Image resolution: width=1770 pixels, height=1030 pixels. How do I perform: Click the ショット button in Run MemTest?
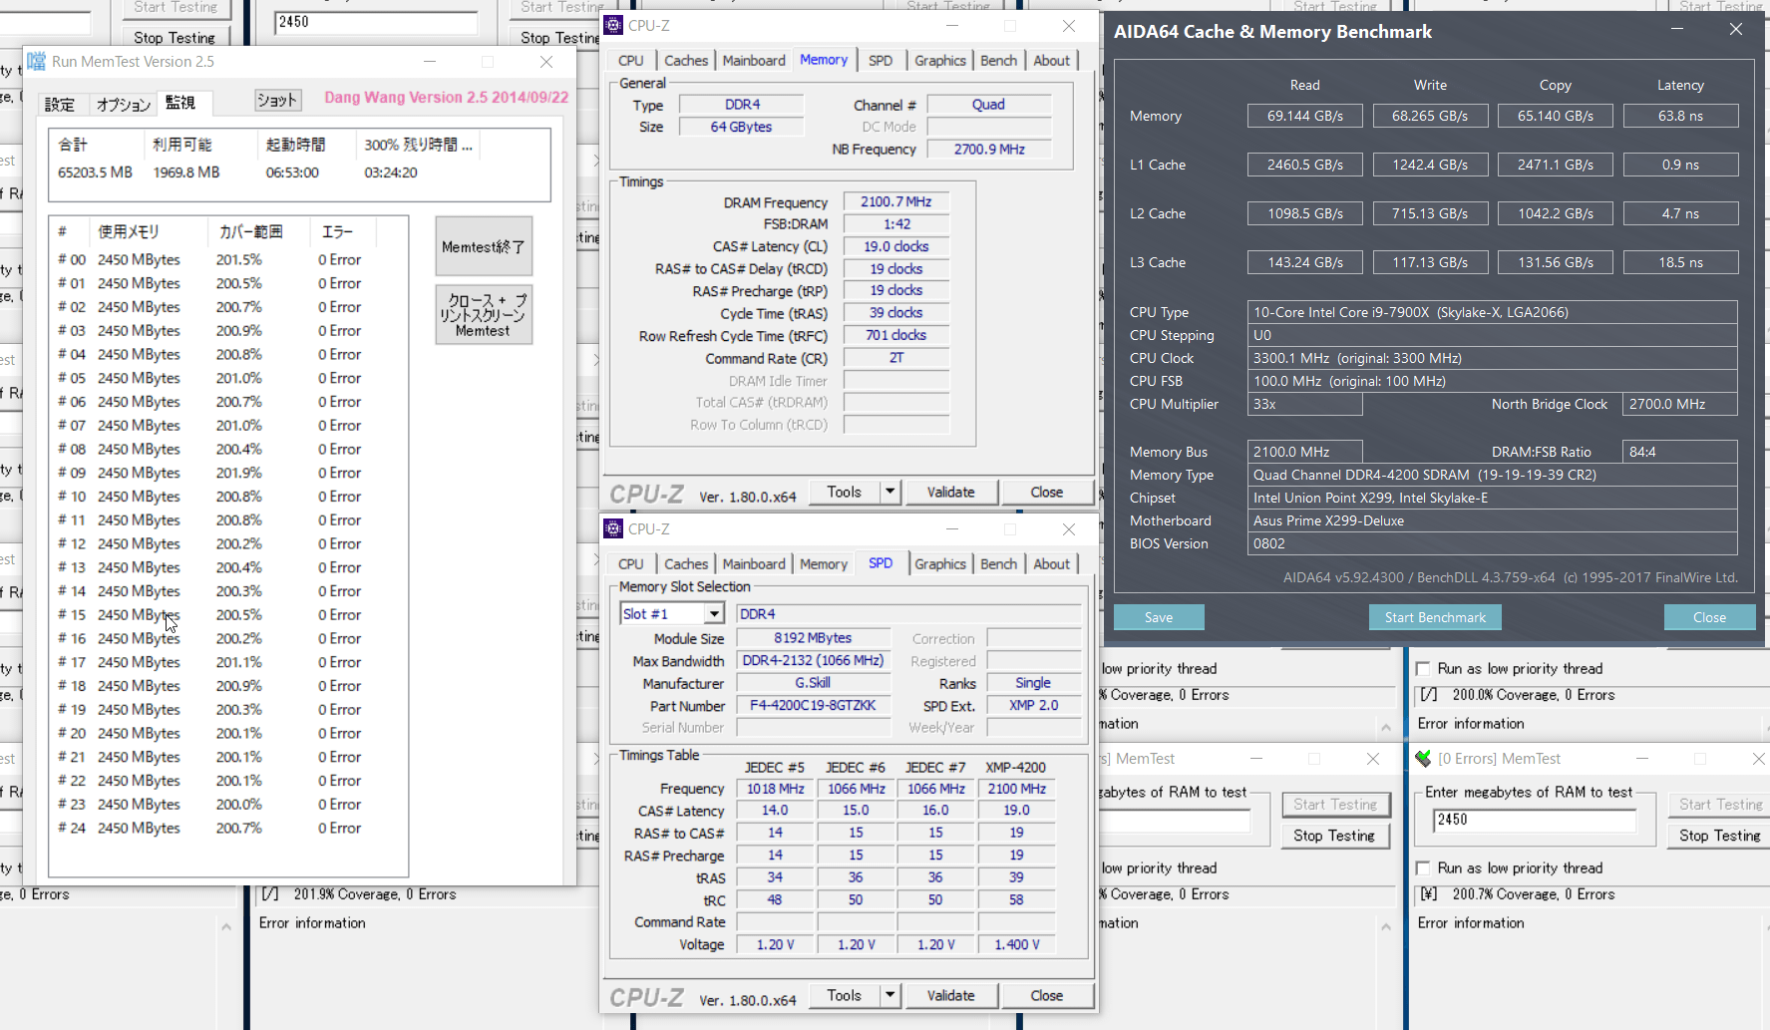point(277,100)
